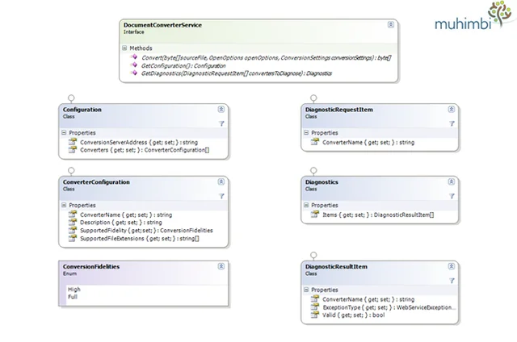The image size is (517, 342).
Task: Click the filter icon on the Configuration class
Action: pyautogui.click(x=221, y=123)
